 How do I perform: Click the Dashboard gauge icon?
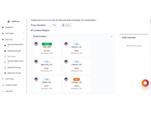pos(3,27)
